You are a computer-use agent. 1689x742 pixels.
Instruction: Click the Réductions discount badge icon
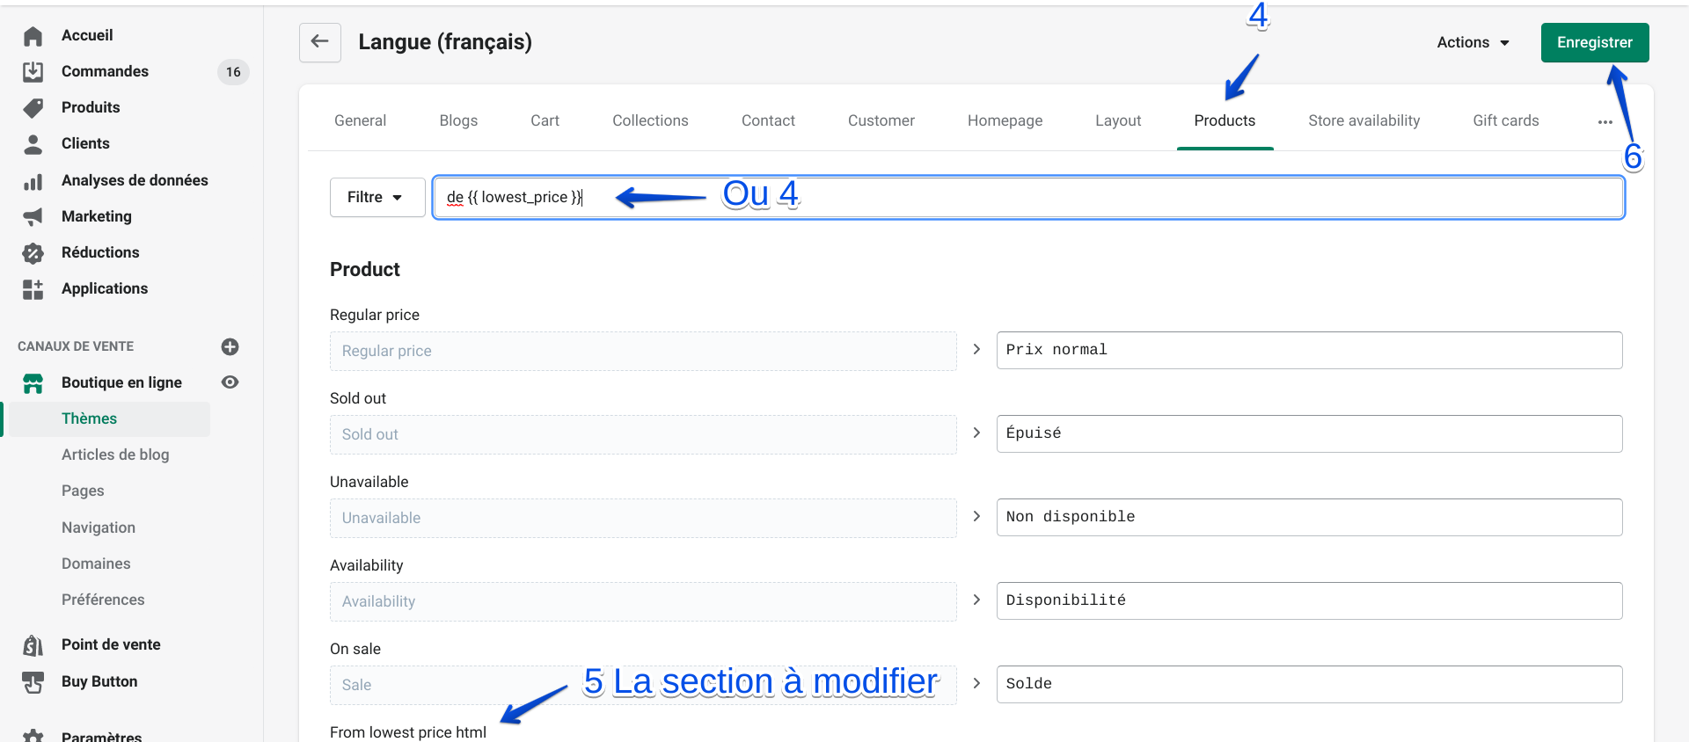pyautogui.click(x=33, y=253)
